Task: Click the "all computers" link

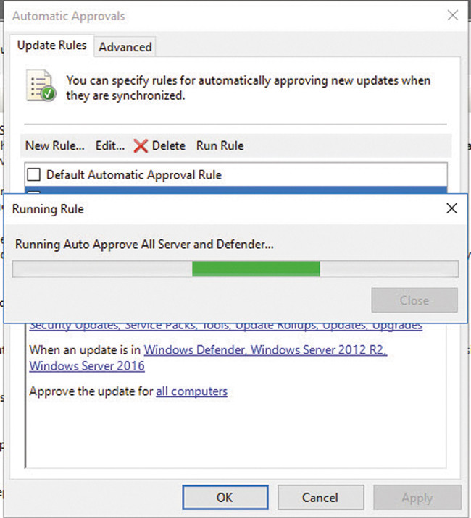Action: 191,391
